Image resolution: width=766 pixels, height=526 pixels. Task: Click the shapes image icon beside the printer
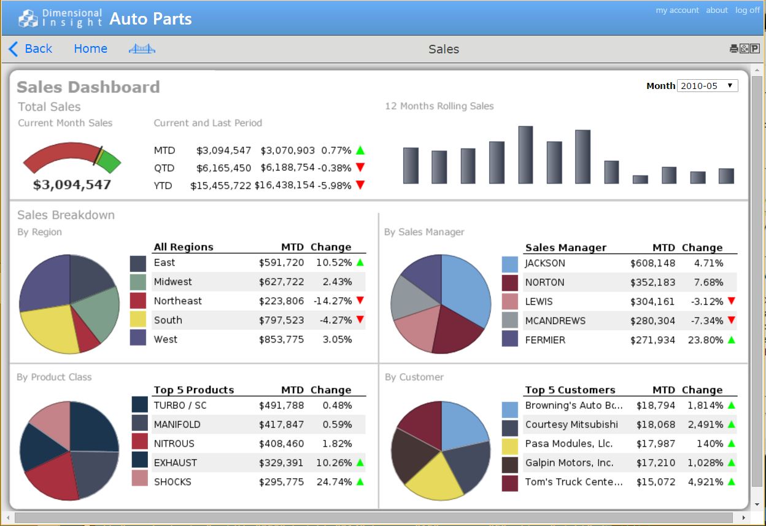tap(744, 49)
